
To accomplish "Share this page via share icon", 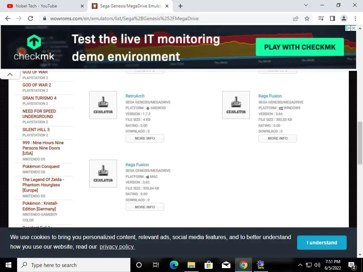I will (x=296, y=18).
